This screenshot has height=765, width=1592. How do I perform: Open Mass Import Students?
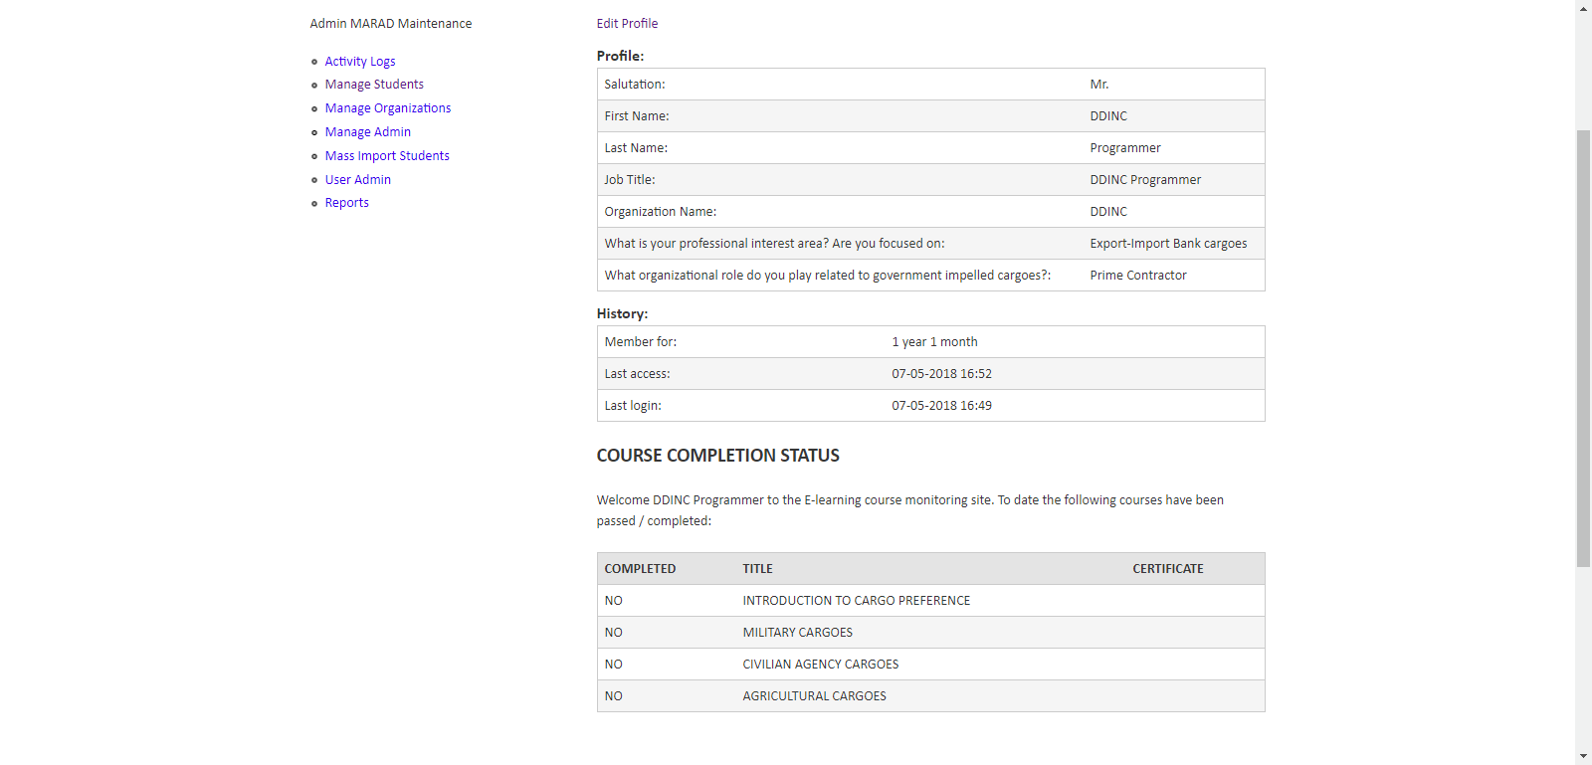[x=386, y=156]
